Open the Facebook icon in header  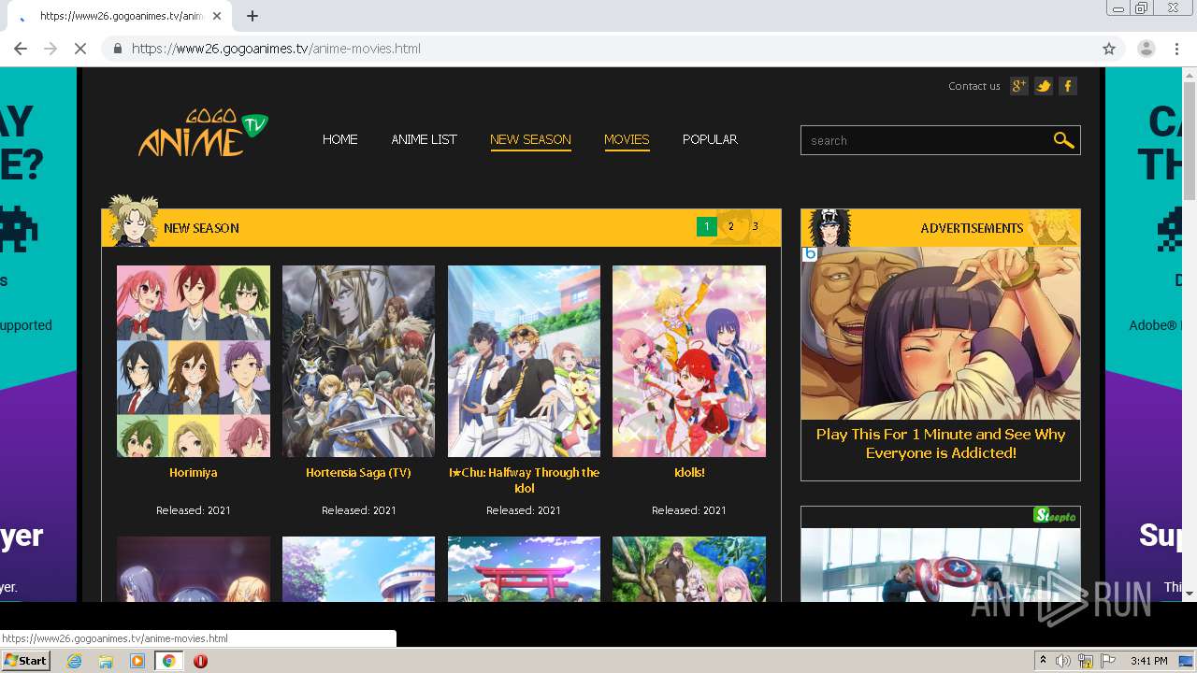pyautogui.click(x=1068, y=86)
